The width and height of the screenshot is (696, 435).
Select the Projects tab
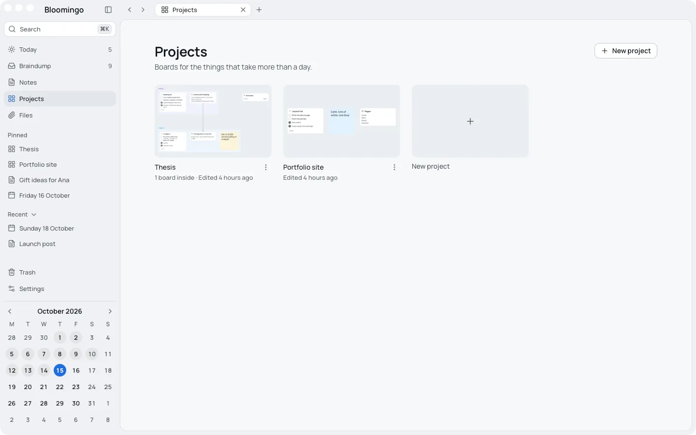coord(203,10)
